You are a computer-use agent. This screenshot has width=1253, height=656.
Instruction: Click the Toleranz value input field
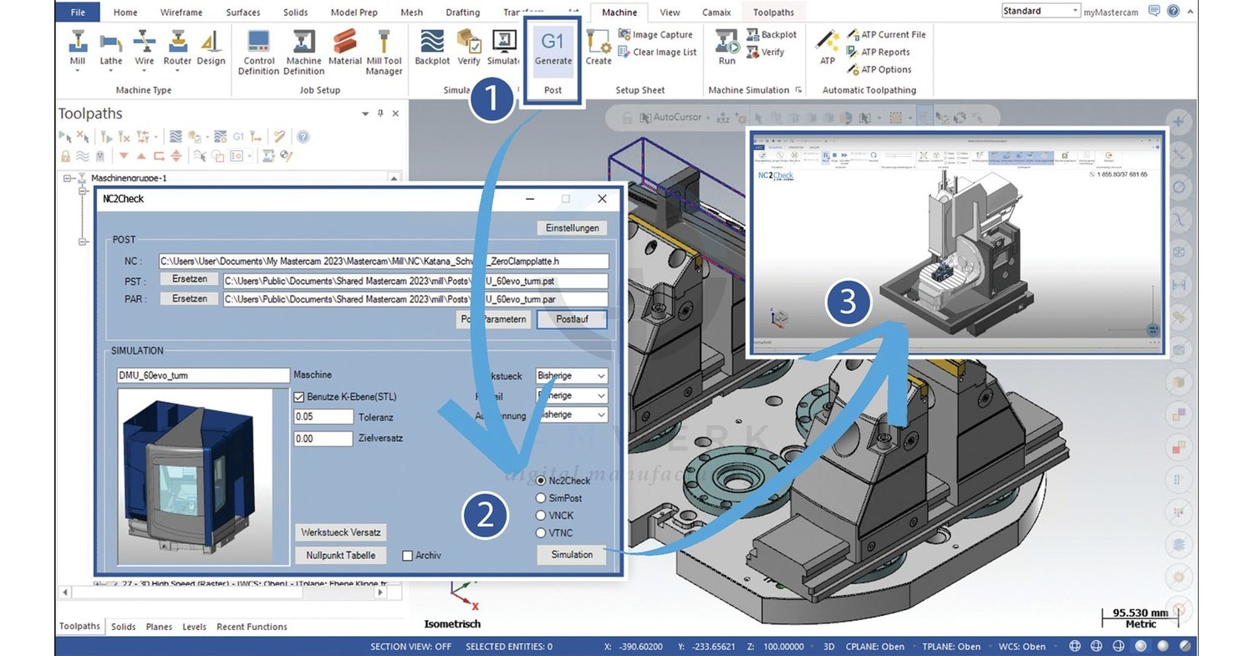pyautogui.click(x=323, y=417)
